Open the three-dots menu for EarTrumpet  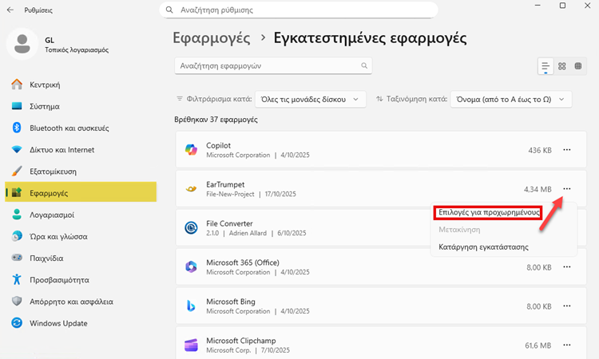[567, 189]
